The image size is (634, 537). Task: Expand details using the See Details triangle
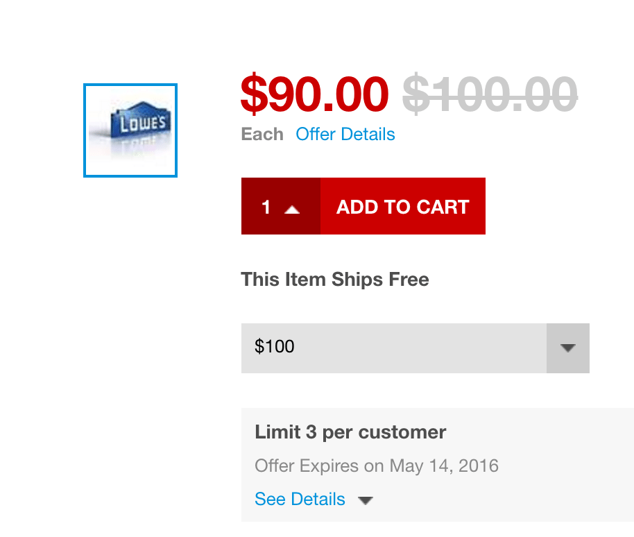pos(366,500)
